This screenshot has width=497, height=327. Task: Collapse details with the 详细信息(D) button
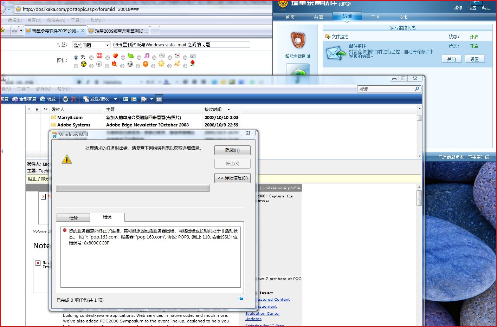tap(232, 178)
